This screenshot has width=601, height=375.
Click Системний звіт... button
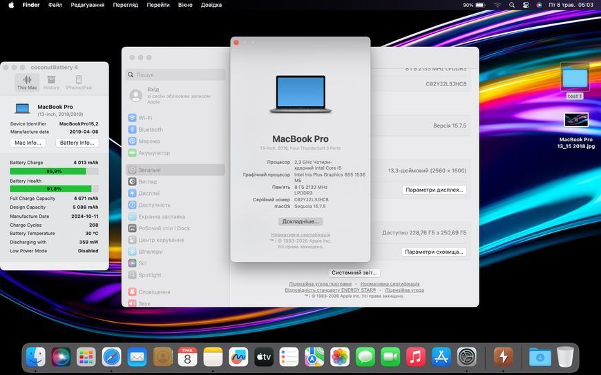pyautogui.click(x=354, y=273)
